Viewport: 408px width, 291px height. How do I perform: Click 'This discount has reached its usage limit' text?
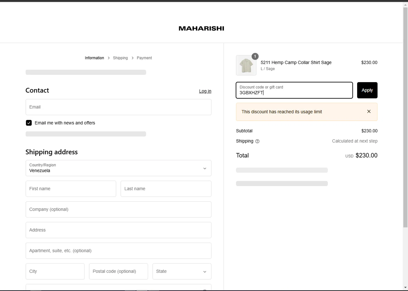282,112
